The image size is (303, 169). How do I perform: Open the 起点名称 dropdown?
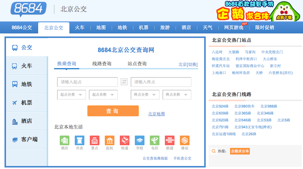(x=103, y=95)
